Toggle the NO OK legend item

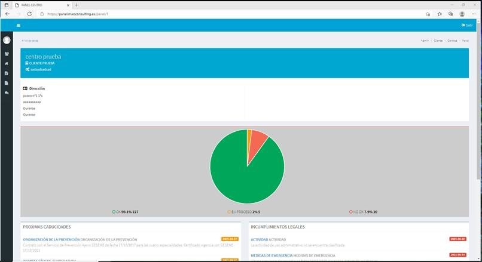[363, 211]
